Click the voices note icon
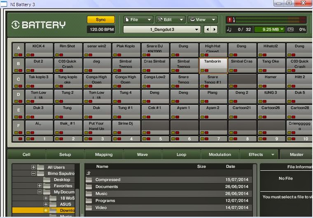 (229, 30)
